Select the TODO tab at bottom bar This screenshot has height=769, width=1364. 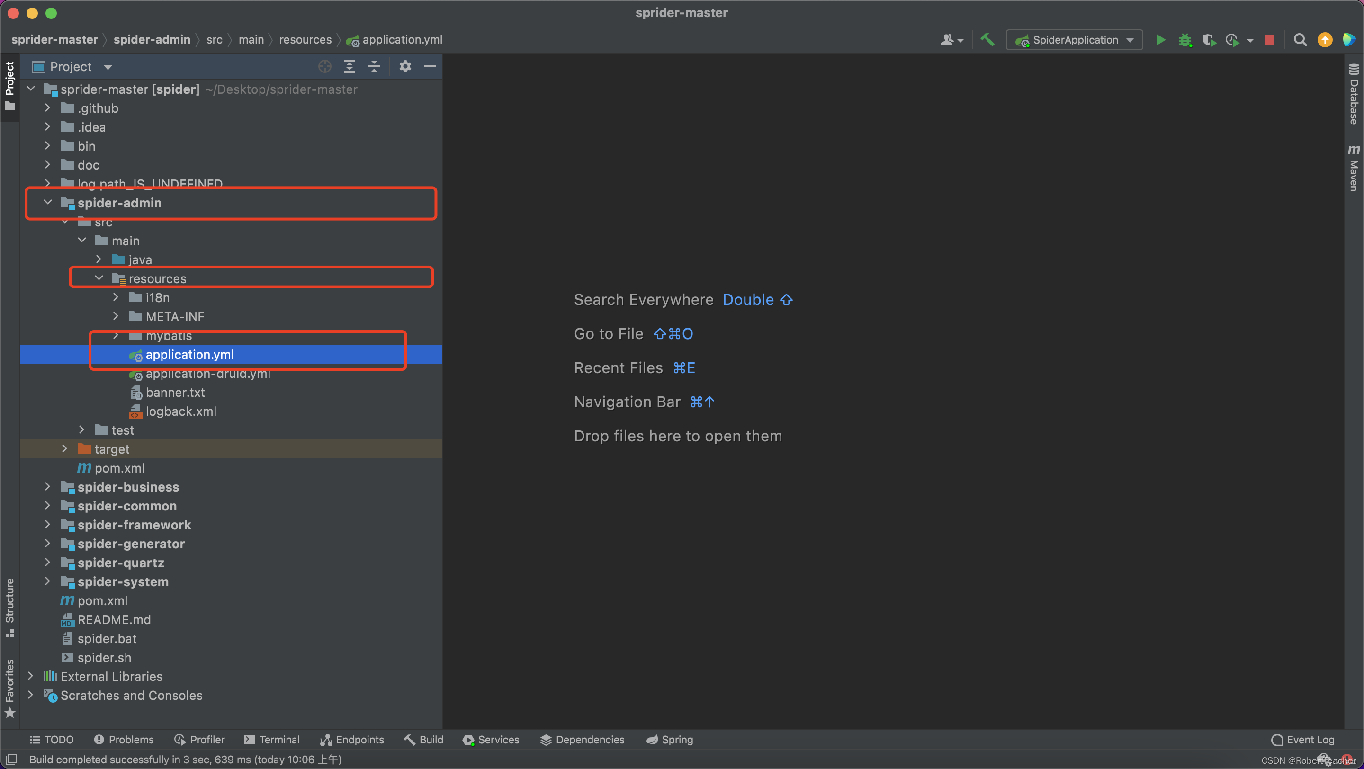click(51, 740)
